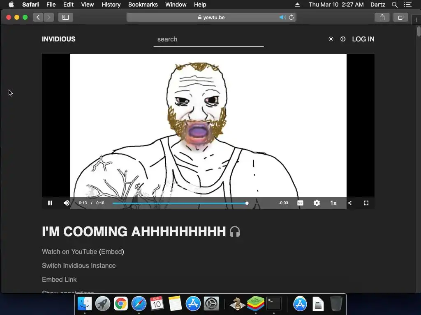Open the Safari menu

(x=30, y=5)
